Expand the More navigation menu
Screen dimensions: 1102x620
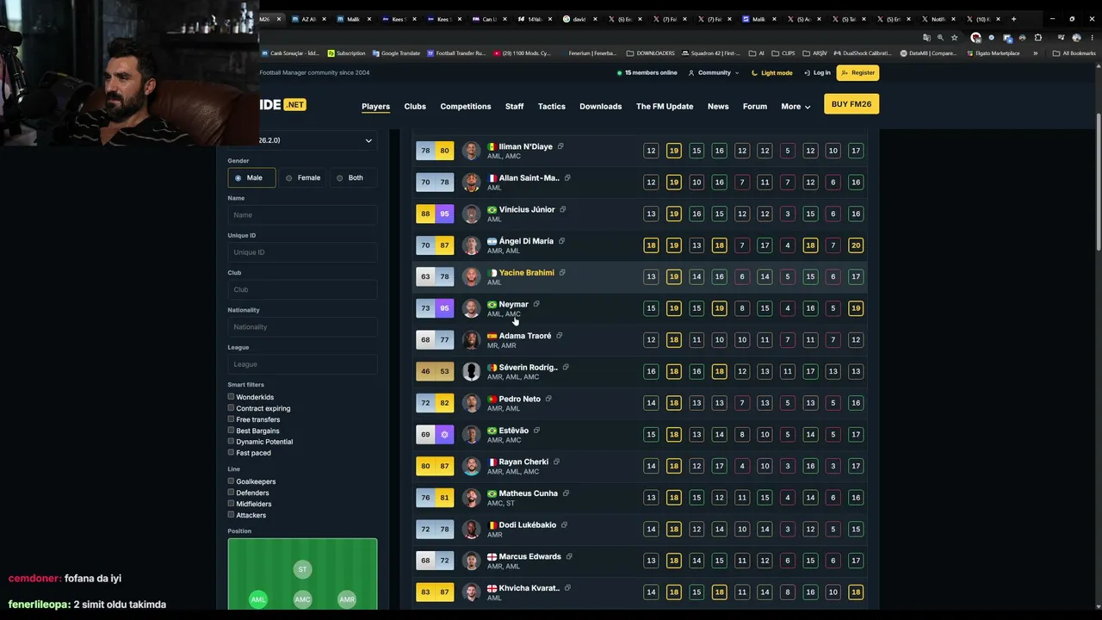tap(796, 107)
